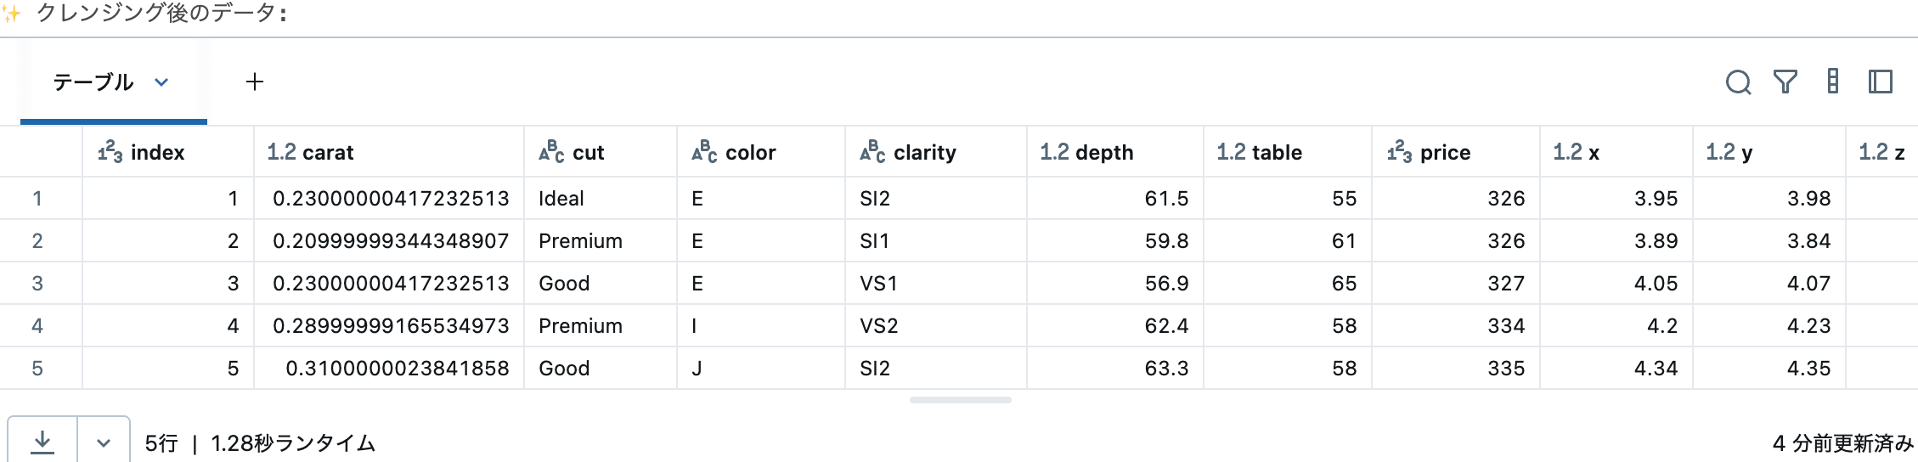Click the color column header
Viewport: 1918px width, 462px height.
750,153
